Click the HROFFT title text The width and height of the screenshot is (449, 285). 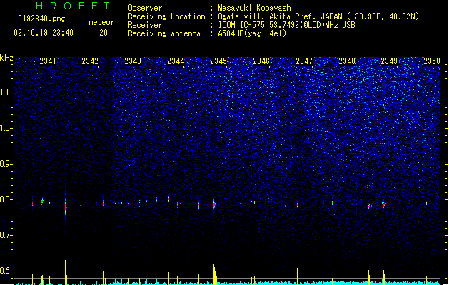tap(74, 6)
